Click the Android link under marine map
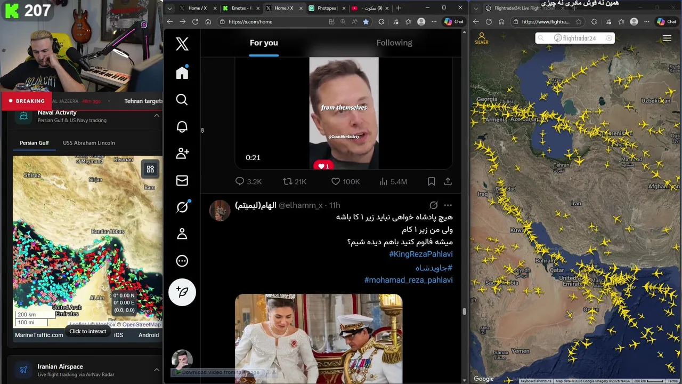The image size is (682, 384). click(x=149, y=335)
